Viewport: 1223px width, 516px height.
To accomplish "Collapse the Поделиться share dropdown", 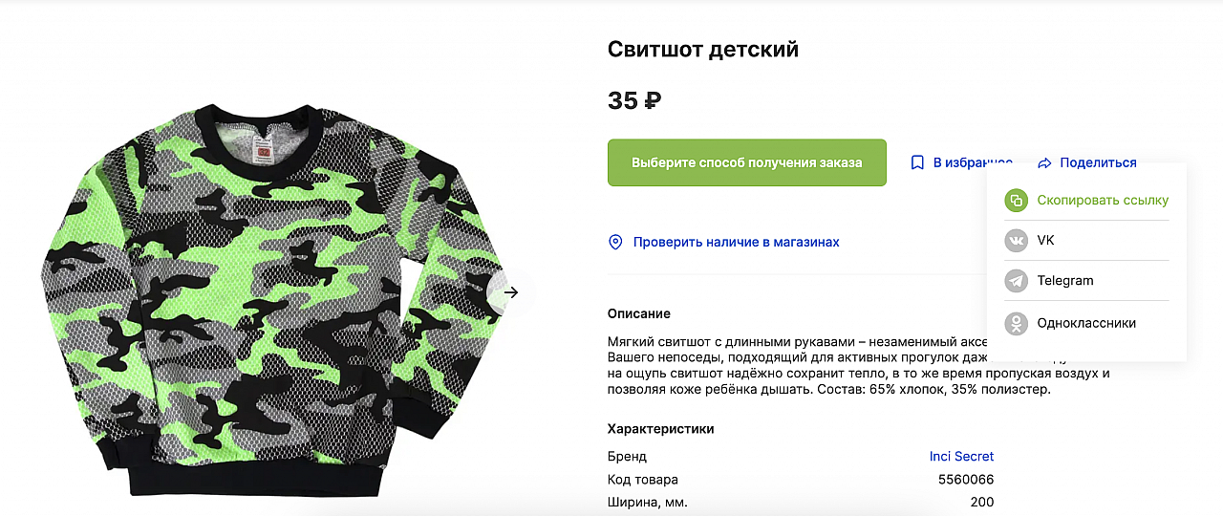I will pos(1098,162).
